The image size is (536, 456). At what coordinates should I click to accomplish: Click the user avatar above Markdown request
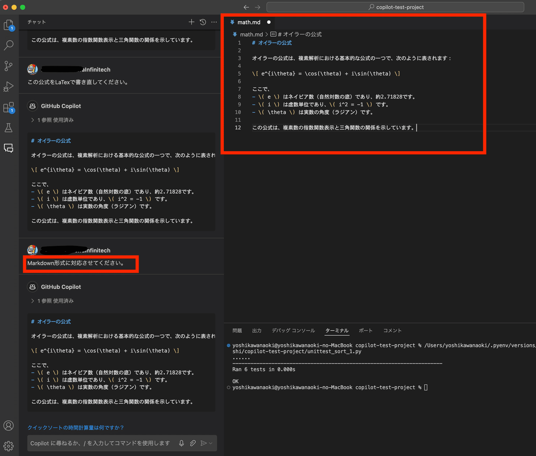(x=32, y=250)
